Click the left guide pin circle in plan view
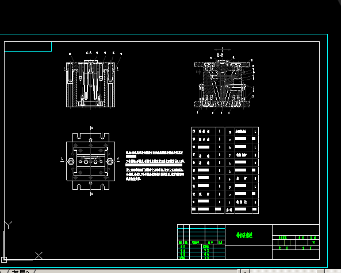The image size is (341, 273). (x=71, y=161)
